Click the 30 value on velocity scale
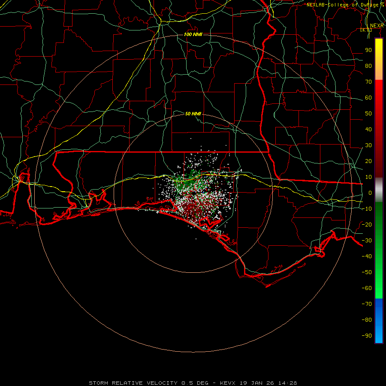 368,145
